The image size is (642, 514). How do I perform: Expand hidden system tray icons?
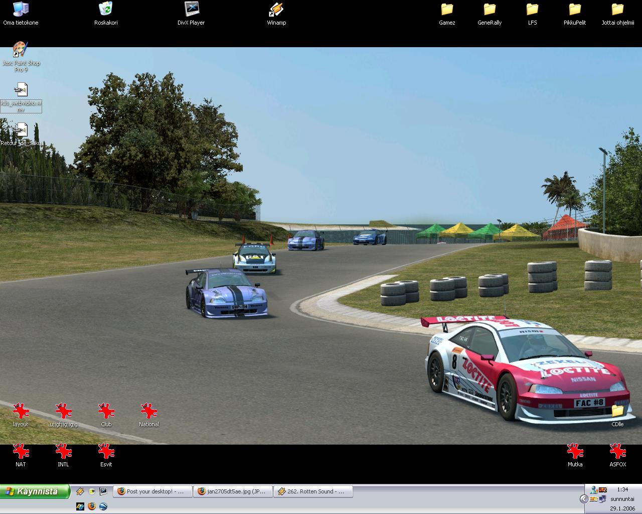pos(584,499)
